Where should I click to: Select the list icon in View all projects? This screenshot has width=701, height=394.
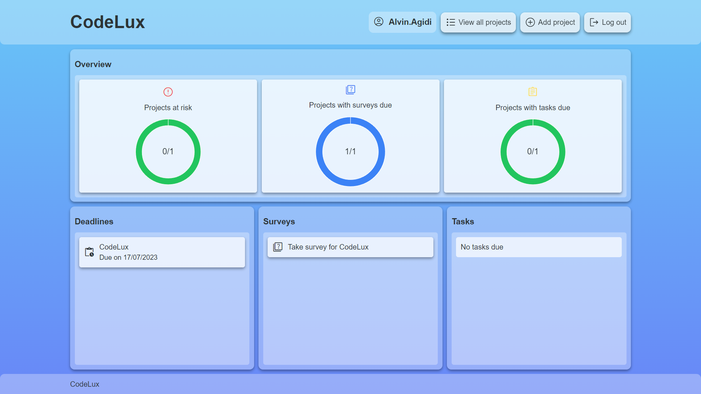pos(450,22)
